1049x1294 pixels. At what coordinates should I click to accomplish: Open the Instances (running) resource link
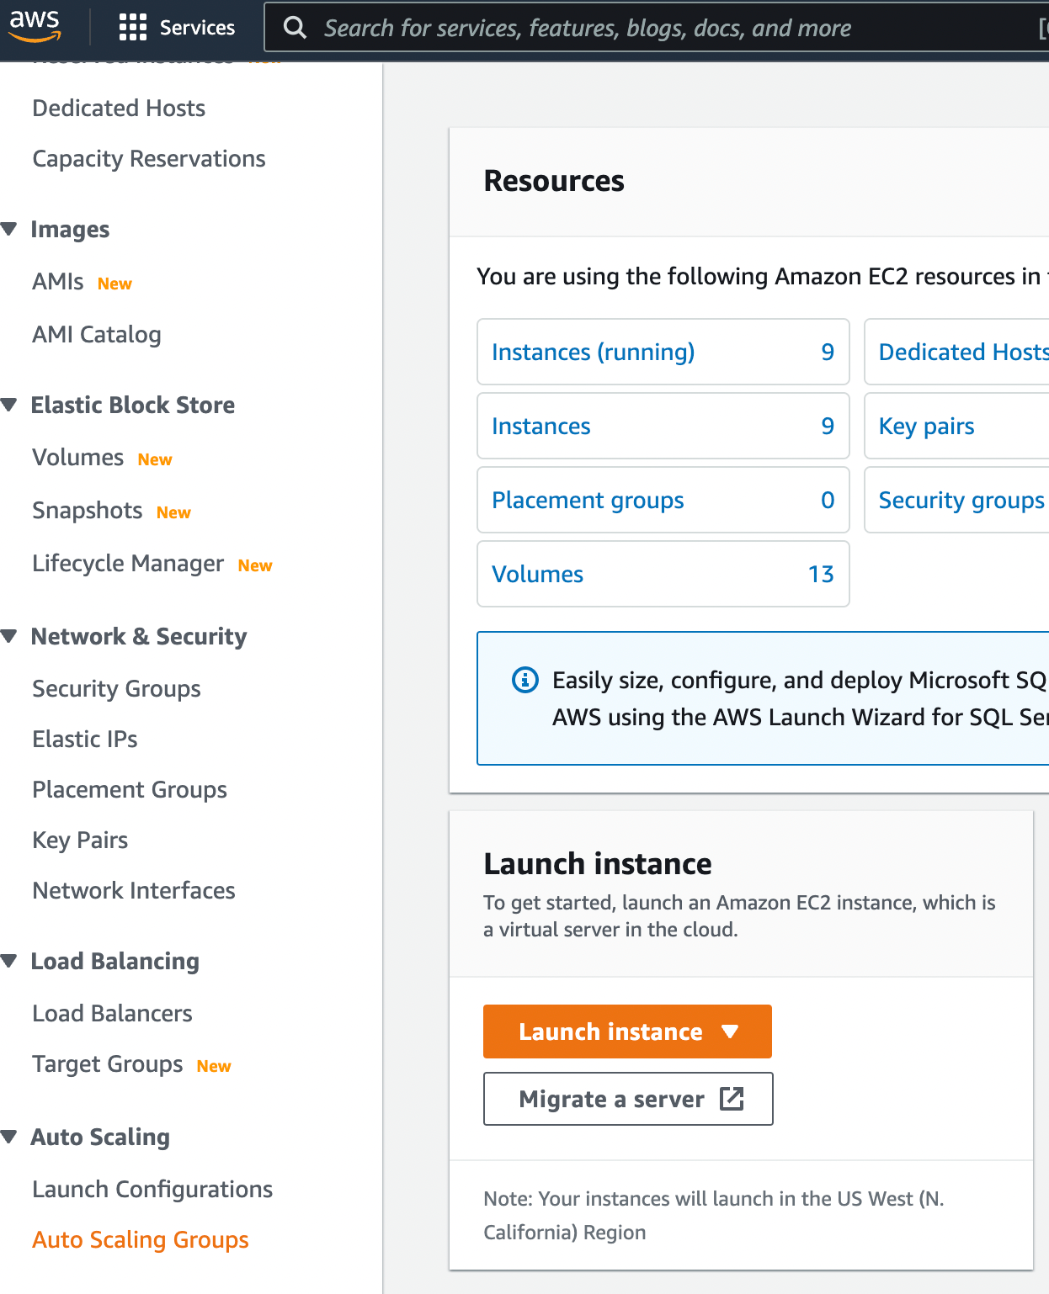[x=593, y=352]
